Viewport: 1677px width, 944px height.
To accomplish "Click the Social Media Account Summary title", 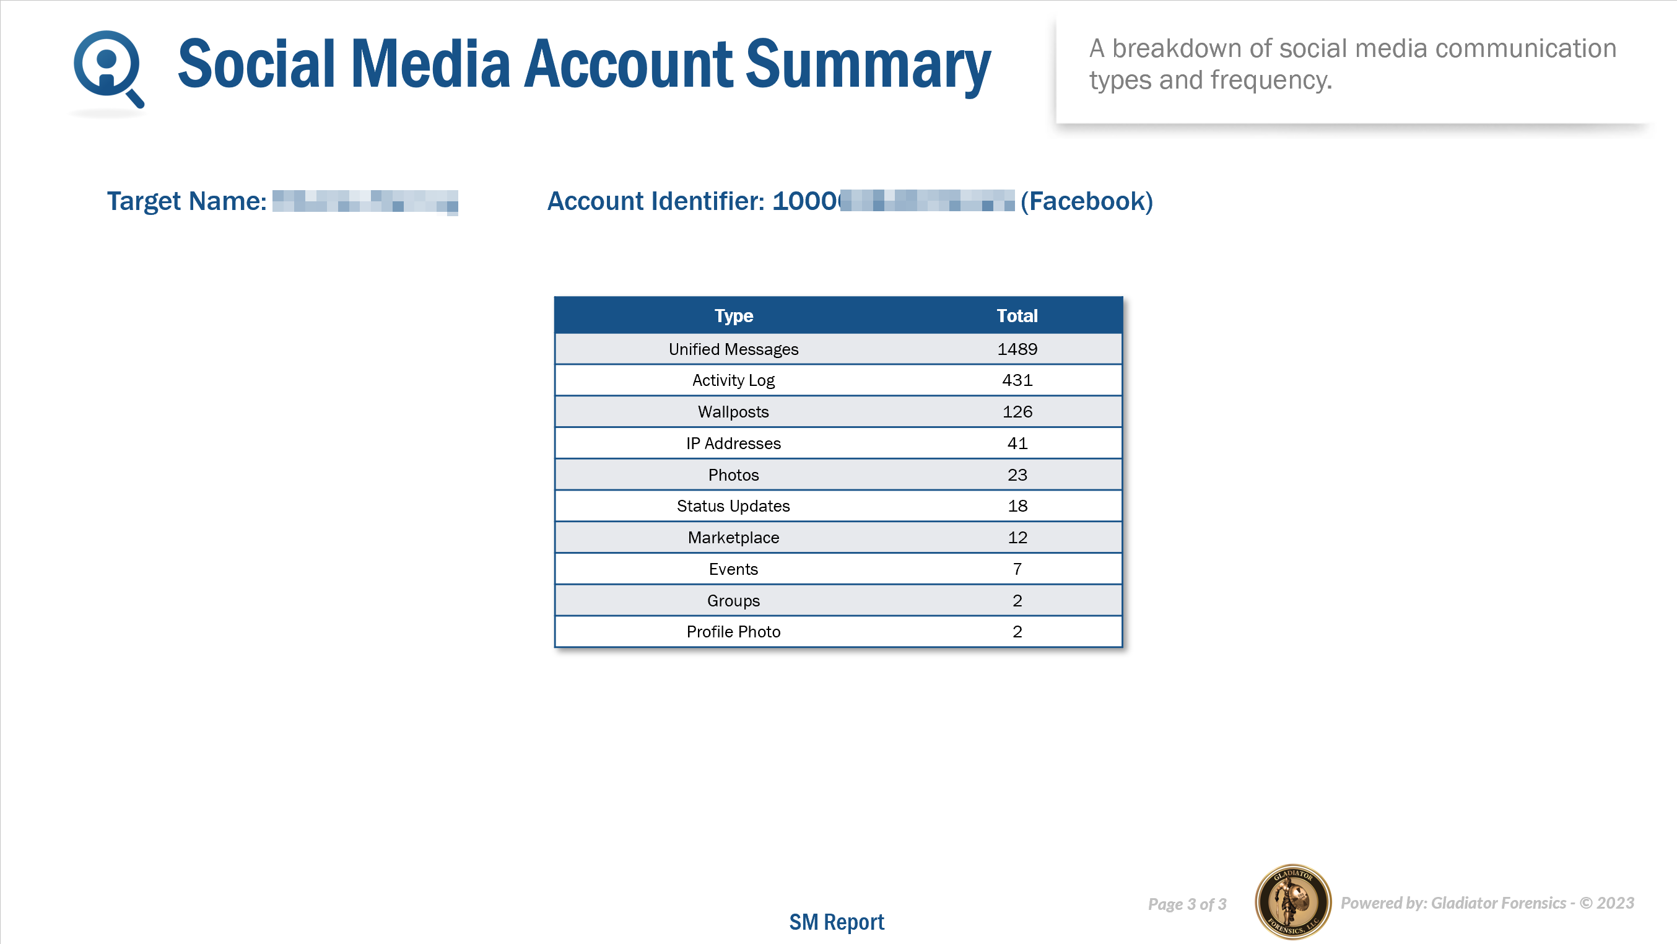I will click(584, 64).
